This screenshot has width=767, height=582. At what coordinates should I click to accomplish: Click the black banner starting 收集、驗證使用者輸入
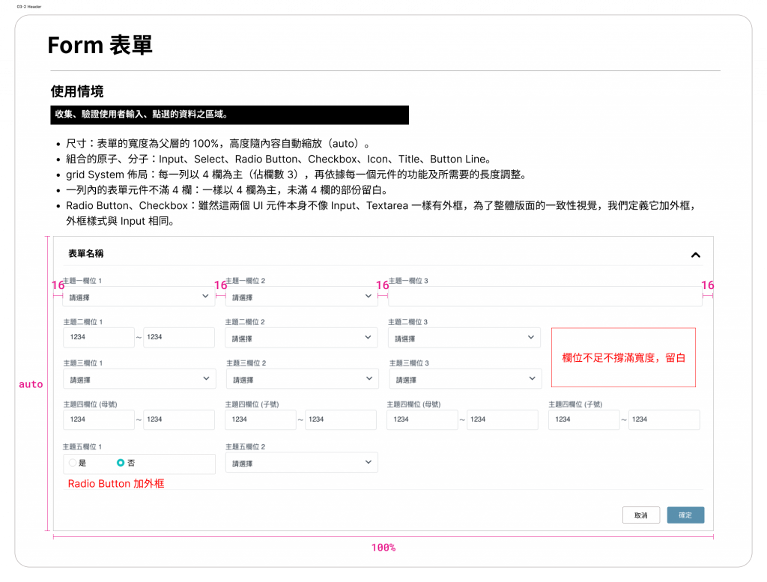pyautogui.click(x=229, y=115)
